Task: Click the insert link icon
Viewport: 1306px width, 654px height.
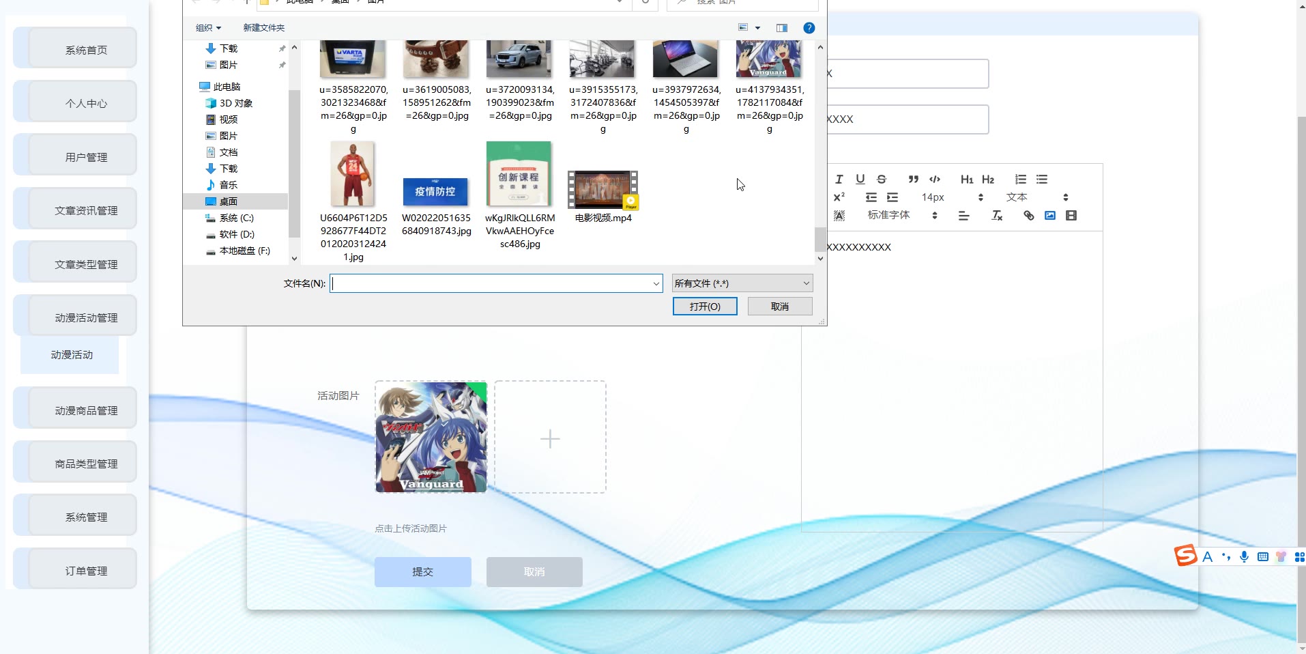Action: coord(1029,216)
